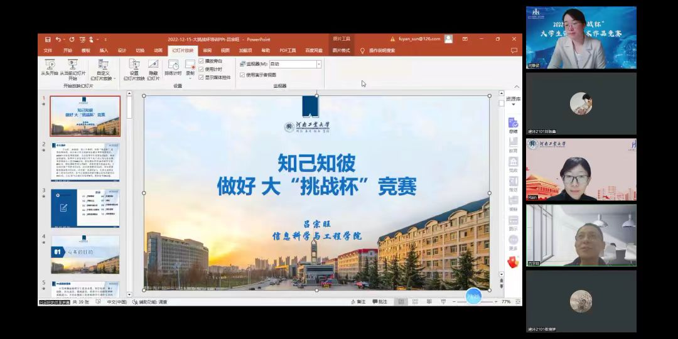Screen dimensions: 678x339
Task: Click the 批注 (Comments) button in the status bar
Action: coord(380,302)
